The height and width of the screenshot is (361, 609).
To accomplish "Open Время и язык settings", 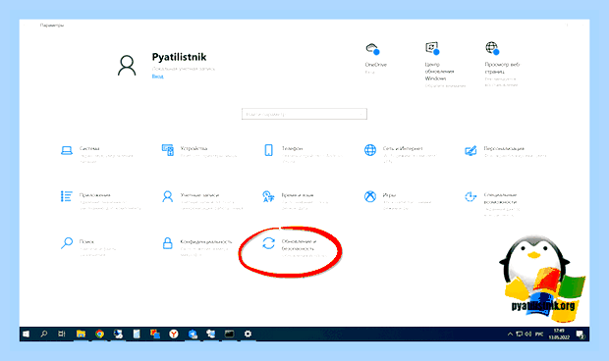I will (x=296, y=201).
